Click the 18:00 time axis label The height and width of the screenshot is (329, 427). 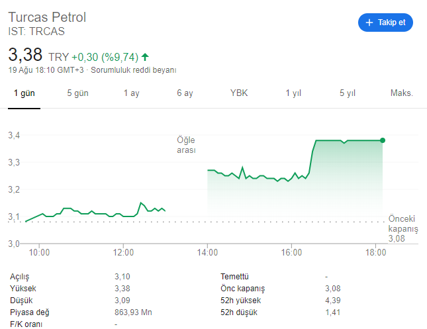(x=375, y=252)
